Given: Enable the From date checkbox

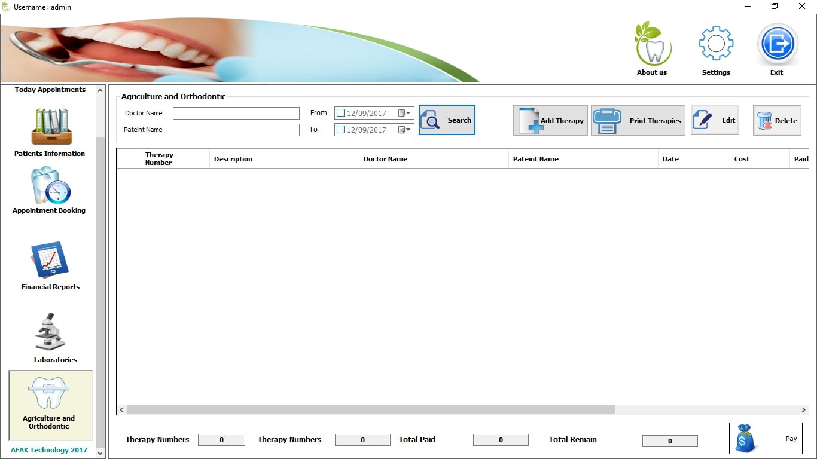Looking at the screenshot, I should tap(340, 113).
